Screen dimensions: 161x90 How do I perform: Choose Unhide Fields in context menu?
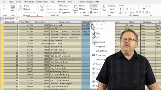[101, 51]
